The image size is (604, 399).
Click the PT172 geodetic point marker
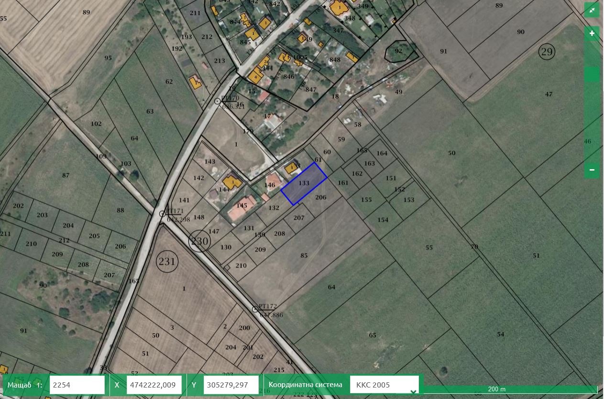(x=255, y=309)
